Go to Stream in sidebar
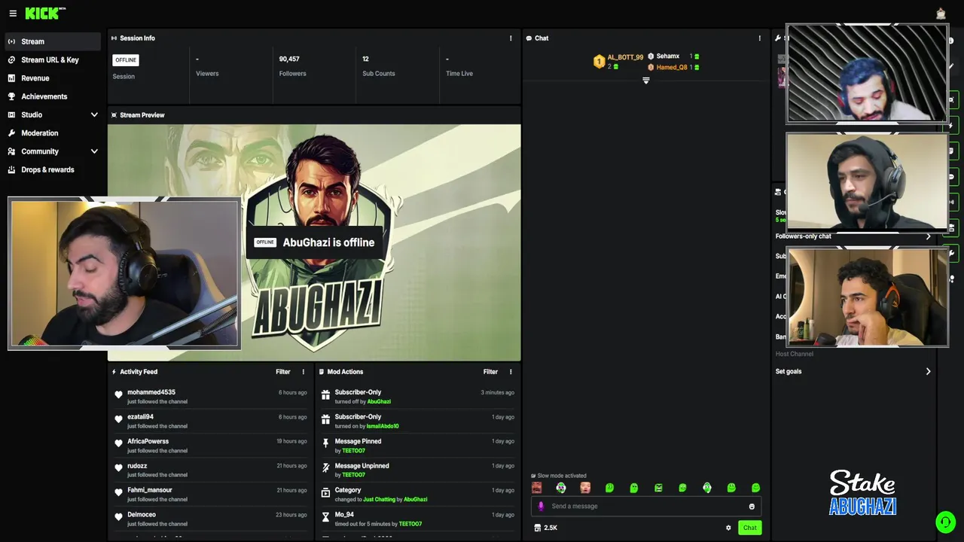 point(52,41)
